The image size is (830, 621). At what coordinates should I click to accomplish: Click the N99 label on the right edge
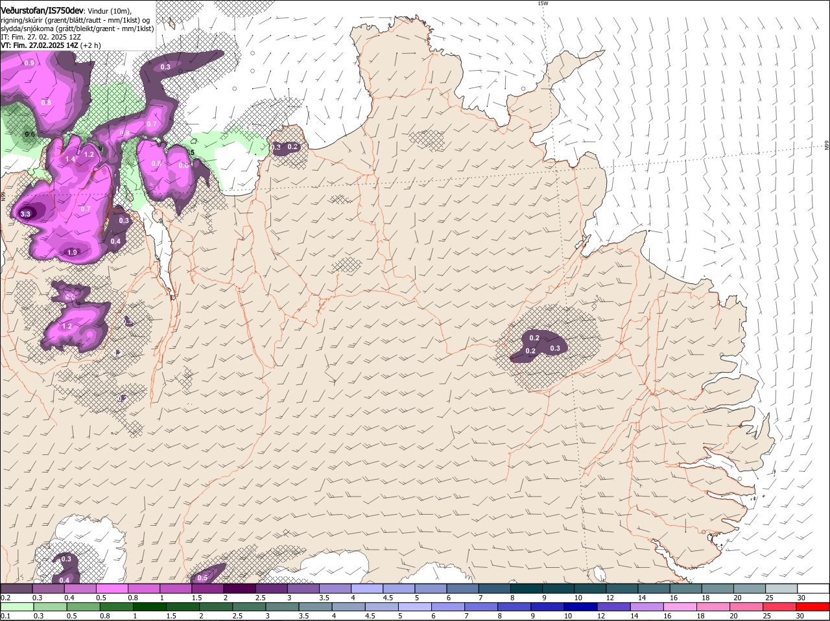click(827, 145)
